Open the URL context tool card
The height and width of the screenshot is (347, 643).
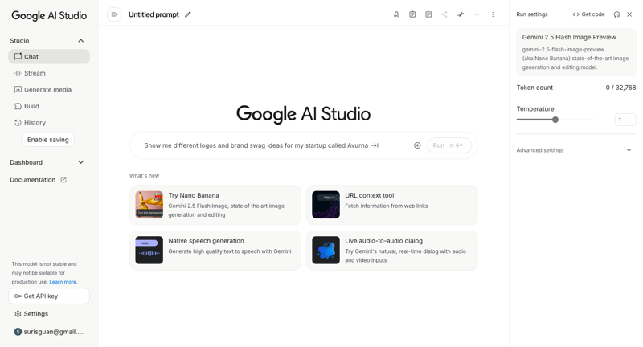coord(392,205)
